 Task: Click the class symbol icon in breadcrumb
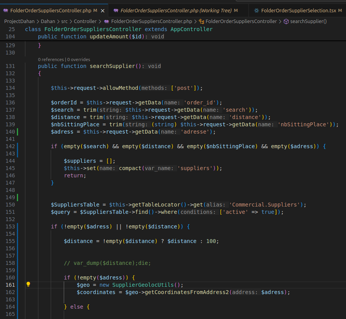coord(201,21)
